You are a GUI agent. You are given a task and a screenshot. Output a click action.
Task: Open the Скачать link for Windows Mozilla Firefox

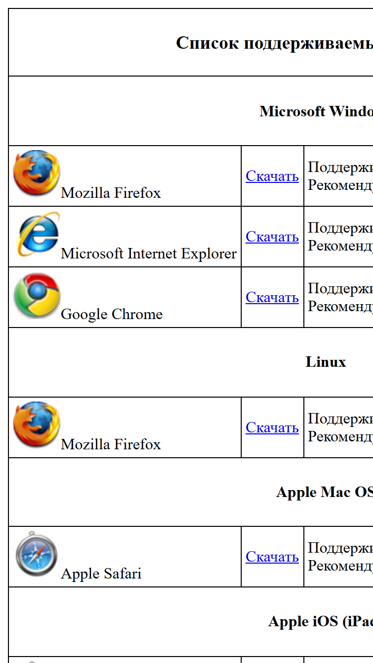click(272, 176)
